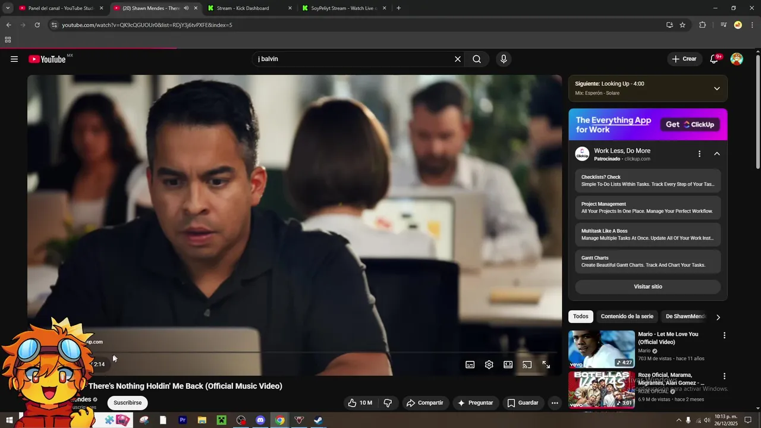Click the Preguntar button

pos(474,402)
